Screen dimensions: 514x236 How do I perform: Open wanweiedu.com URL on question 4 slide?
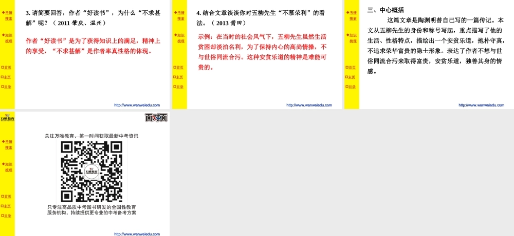coord(309,105)
